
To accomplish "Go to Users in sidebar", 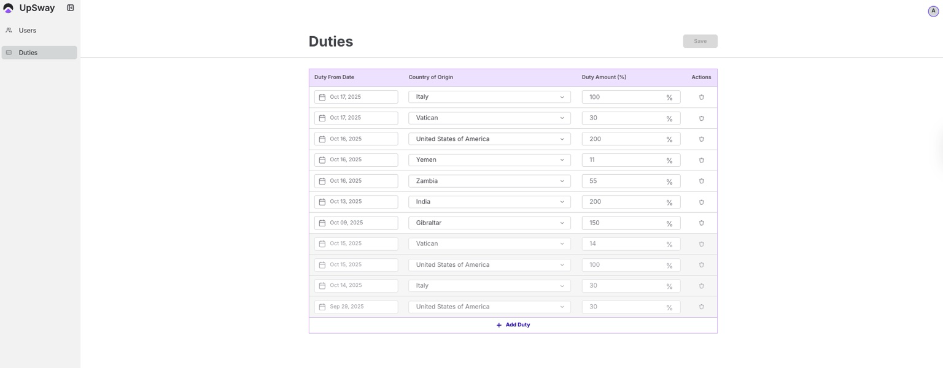I will coord(28,31).
